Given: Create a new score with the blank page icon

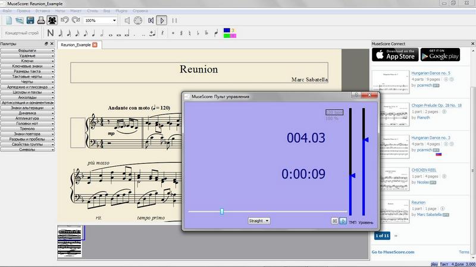Looking at the screenshot, I should pyautogui.click(x=9, y=20).
